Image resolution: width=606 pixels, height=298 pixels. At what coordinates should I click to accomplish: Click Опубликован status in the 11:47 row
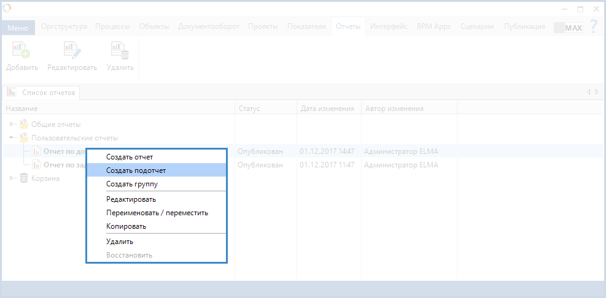click(260, 165)
